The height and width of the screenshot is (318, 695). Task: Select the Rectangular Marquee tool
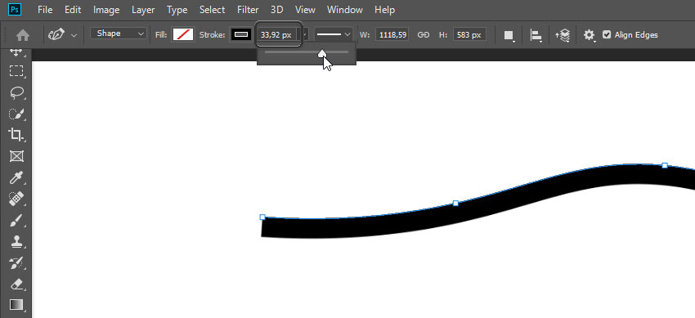(16, 71)
